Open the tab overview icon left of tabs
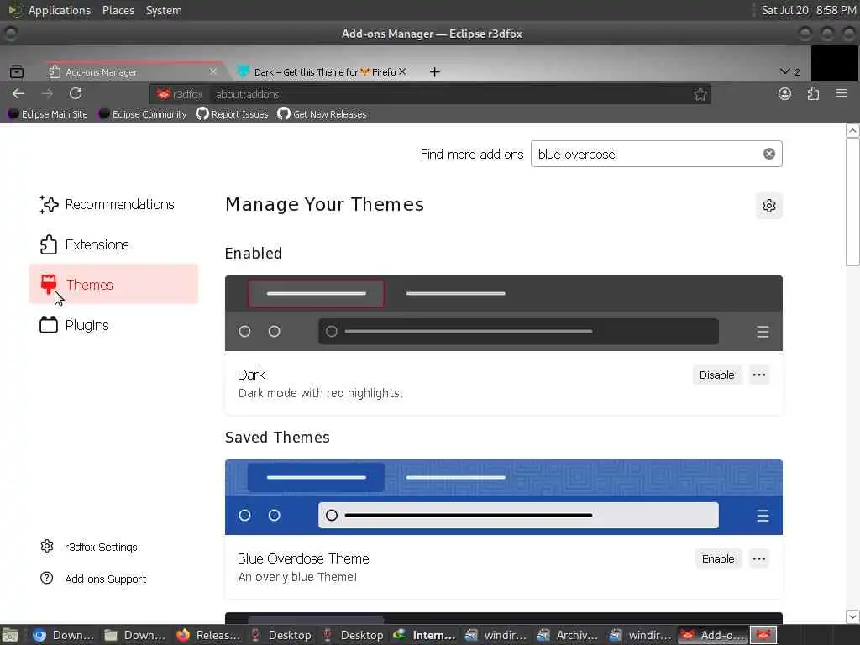860x645 pixels. pos(17,71)
